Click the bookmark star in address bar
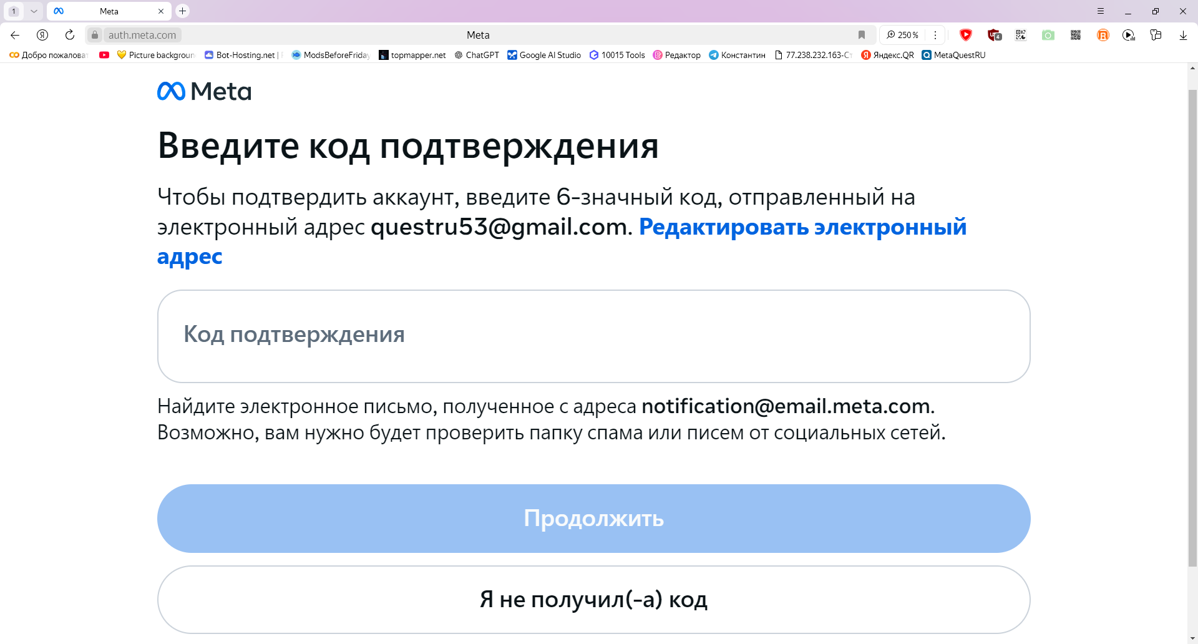This screenshot has height=644, width=1198. click(862, 35)
